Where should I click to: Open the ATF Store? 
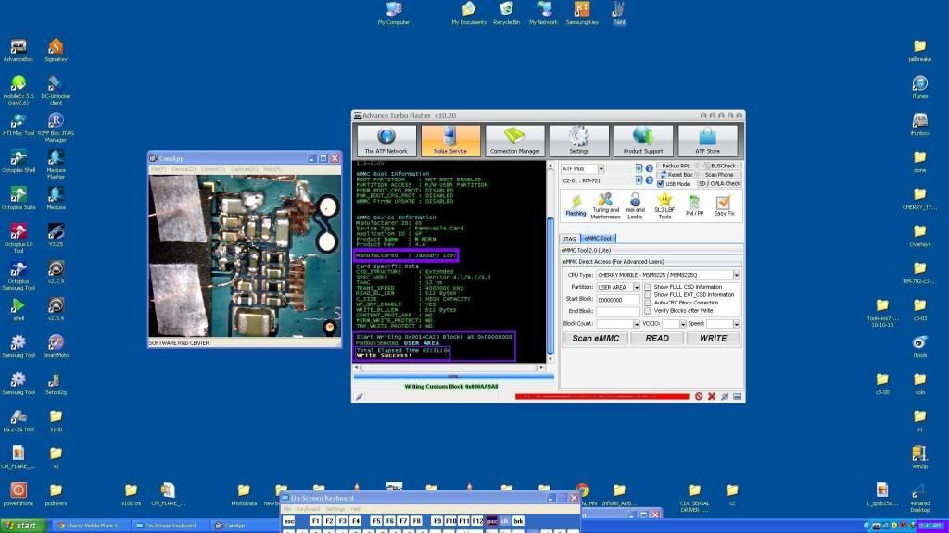pos(707,141)
